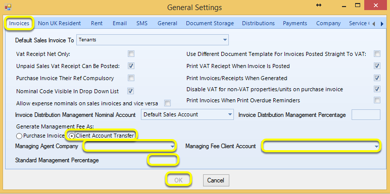Toggle Disable VAT for non-VAT properties checkbox
The image size is (390, 194).
[x=377, y=89]
